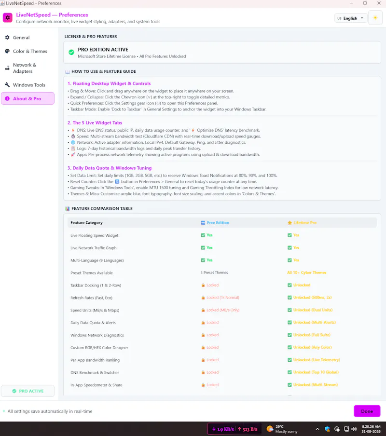Click Pro check for Custom RGB/HEX Color Designer
Screen dimensions: 386x436
289,347
